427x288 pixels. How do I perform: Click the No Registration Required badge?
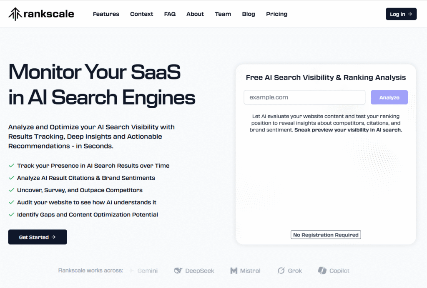(x=326, y=235)
